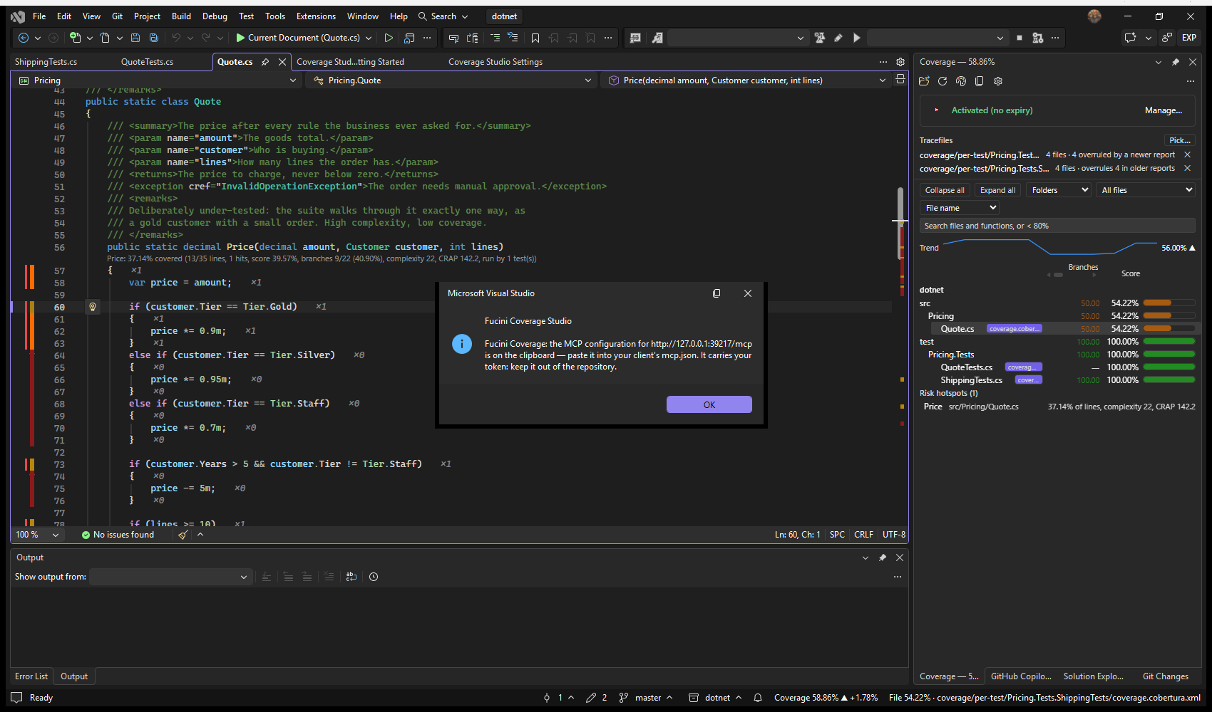Click the Save icon in the toolbar
Viewport: 1212px width, 712px height.
135,38
